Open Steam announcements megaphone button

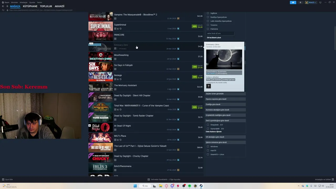(x=293, y=2)
